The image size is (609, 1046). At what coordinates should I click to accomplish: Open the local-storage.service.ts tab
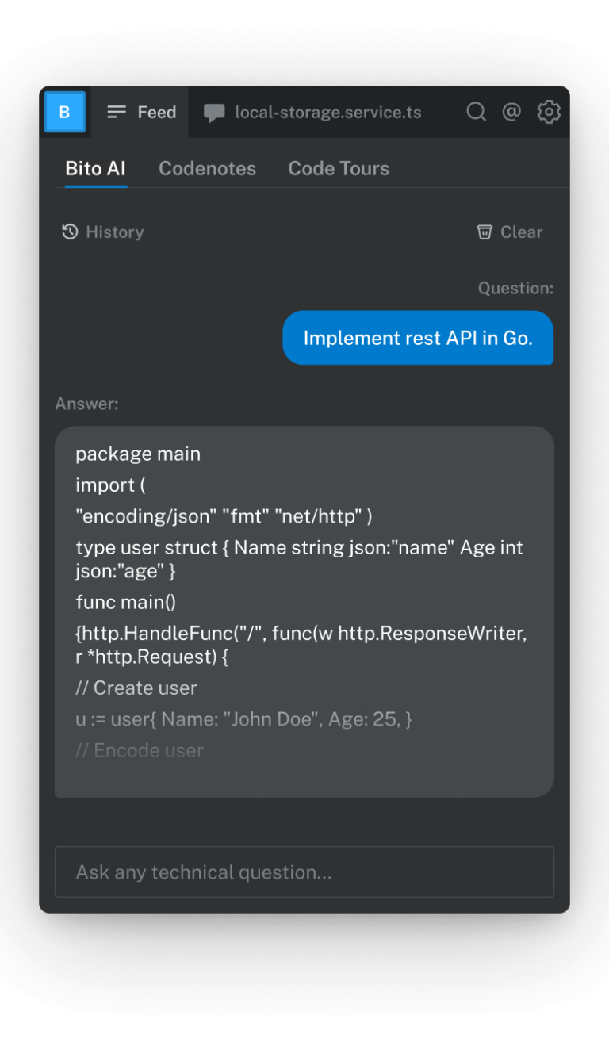(312, 112)
